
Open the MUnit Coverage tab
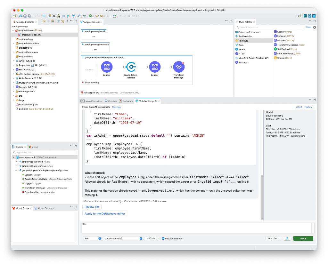point(45,208)
